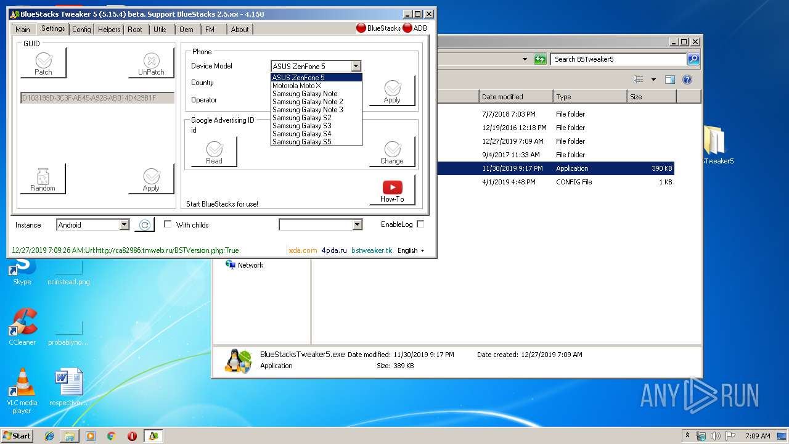Viewport: 789px width, 444px height.
Task: Click the red ADB status indicator
Action: point(407,28)
